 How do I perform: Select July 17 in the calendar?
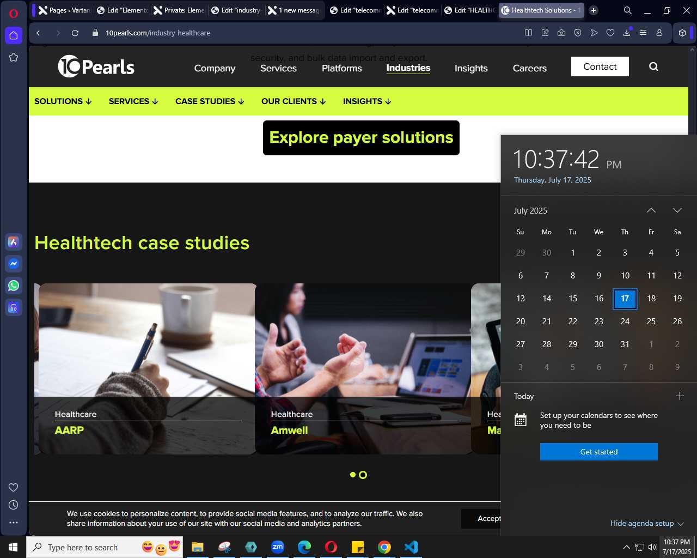[625, 299]
